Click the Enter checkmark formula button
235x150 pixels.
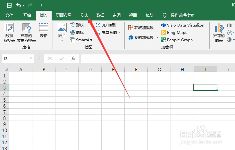[x=62, y=59]
